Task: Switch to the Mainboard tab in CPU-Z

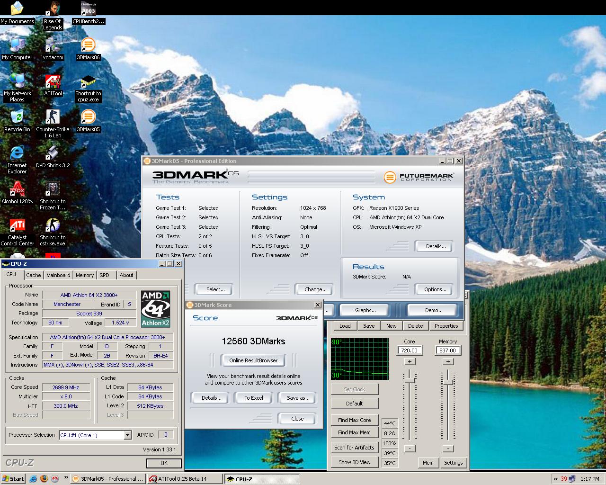Action: point(58,275)
